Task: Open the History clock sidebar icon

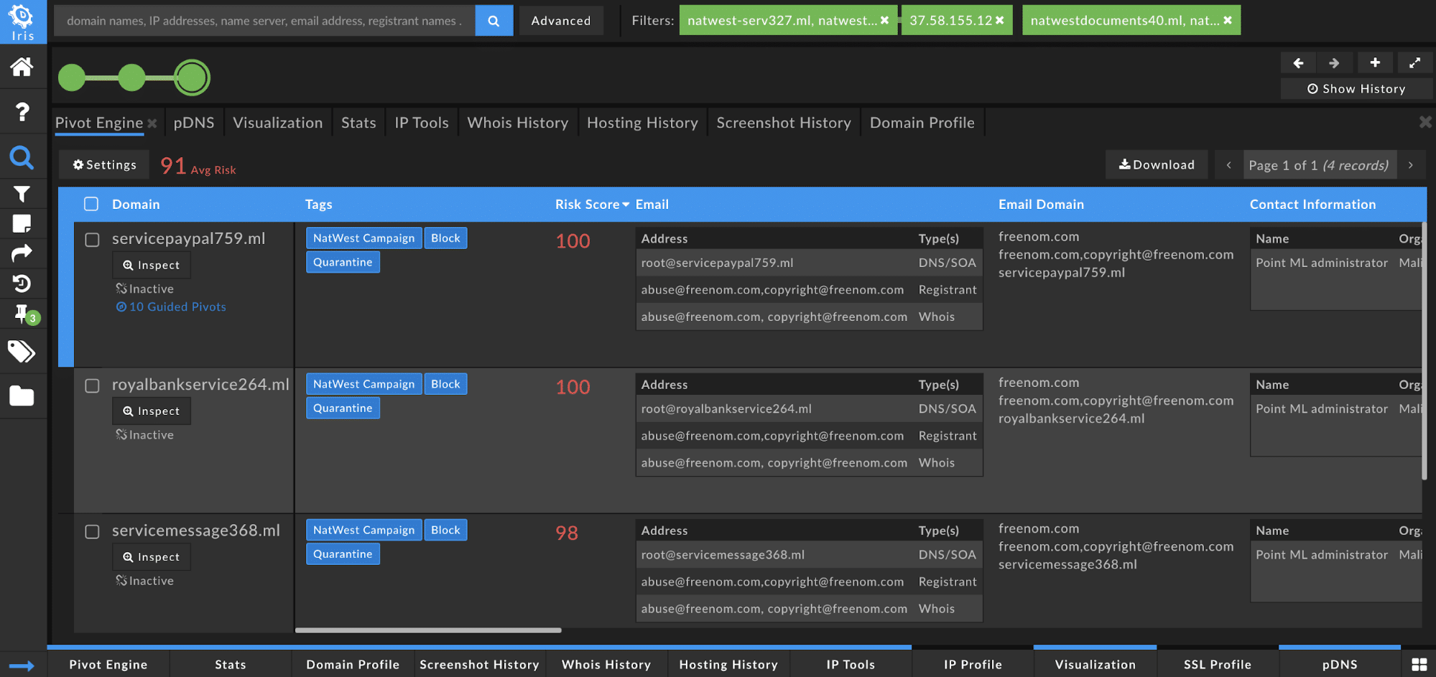Action: click(22, 284)
